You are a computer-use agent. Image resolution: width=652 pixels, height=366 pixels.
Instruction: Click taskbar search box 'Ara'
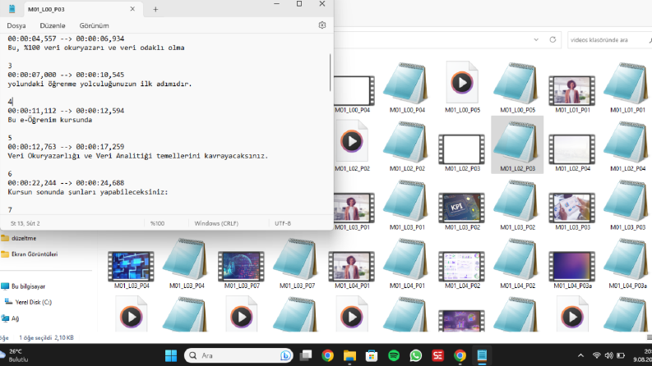click(x=238, y=355)
